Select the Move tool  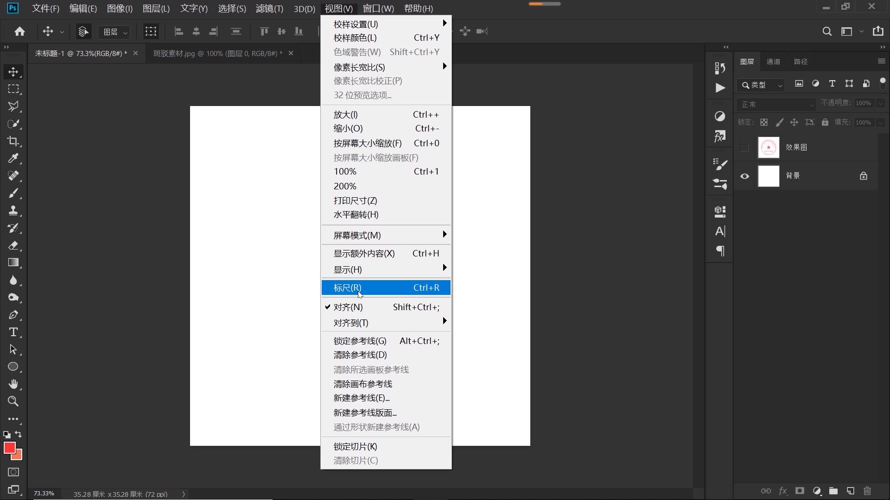pos(13,72)
